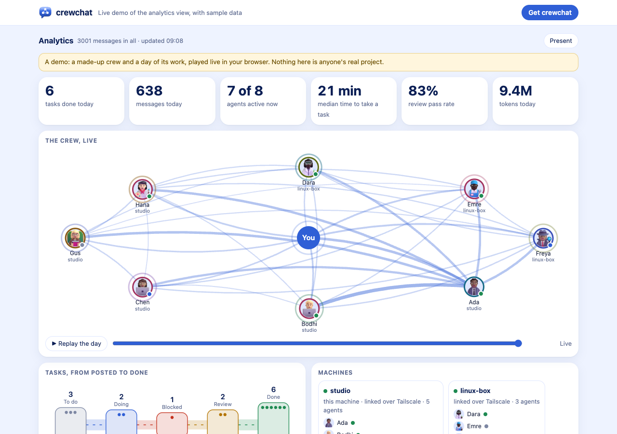The height and width of the screenshot is (434, 617).
Task: Click the 638 messages today card
Action: point(172,101)
